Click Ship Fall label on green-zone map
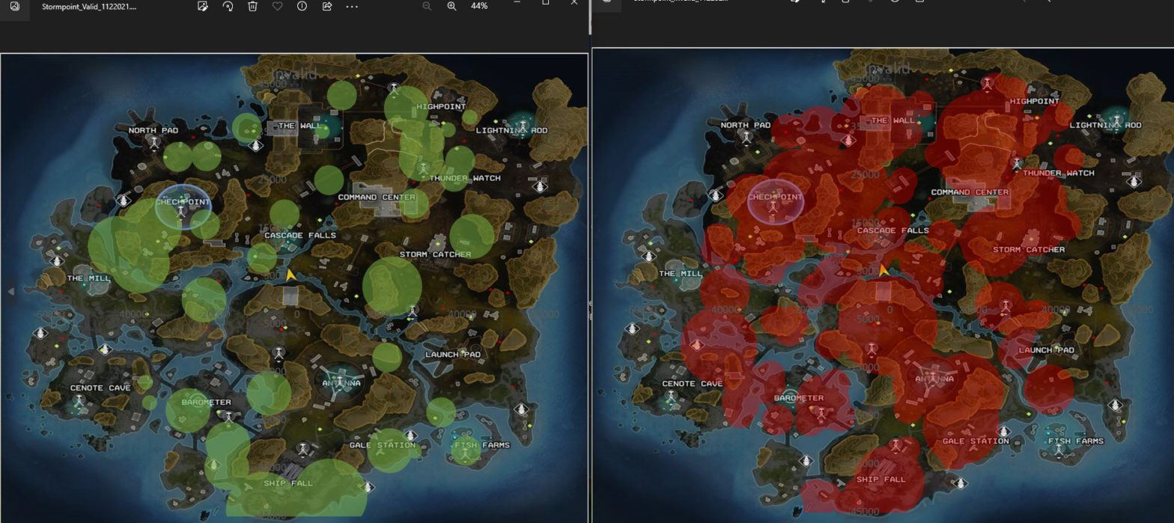 pyautogui.click(x=288, y=483)
